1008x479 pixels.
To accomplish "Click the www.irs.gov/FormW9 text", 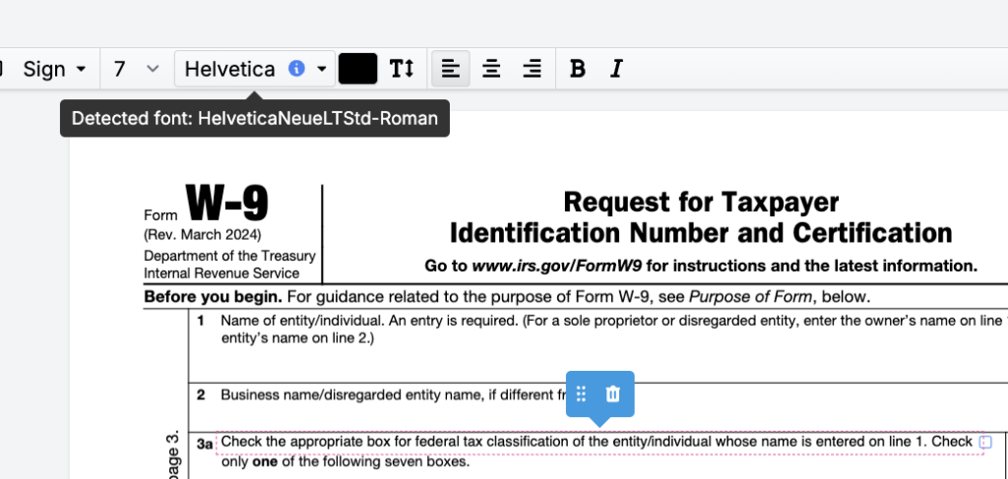I will tap(557, 266).
